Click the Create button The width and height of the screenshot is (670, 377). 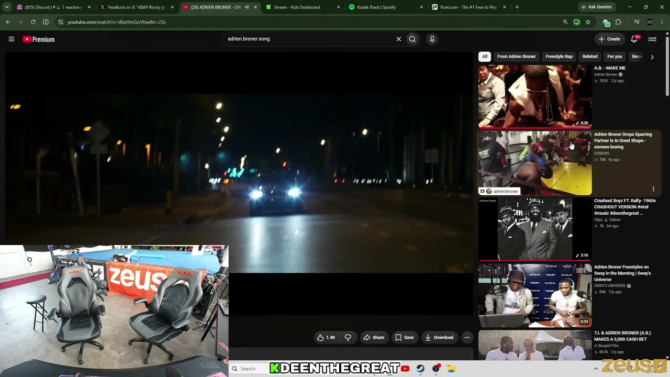point(610,39)
